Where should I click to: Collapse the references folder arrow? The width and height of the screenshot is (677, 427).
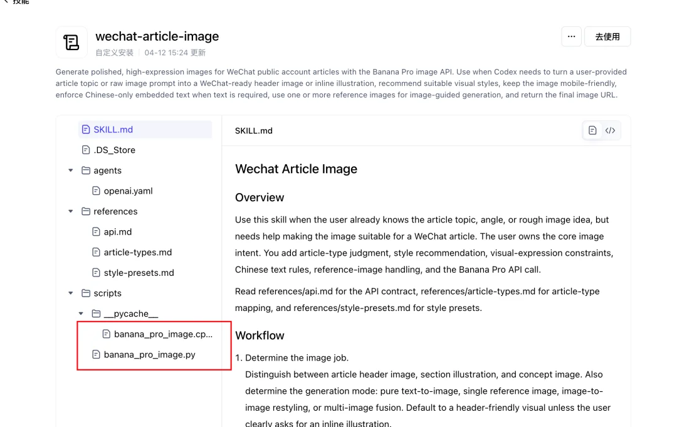pyautogui.click(x=71, y=211)
